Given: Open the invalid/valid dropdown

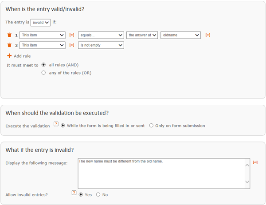Looking at the screenshot, I should tap(40, 23).
